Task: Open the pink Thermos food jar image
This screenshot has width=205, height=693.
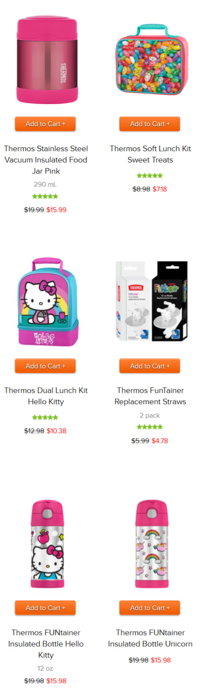Action: tap(47, 60)
